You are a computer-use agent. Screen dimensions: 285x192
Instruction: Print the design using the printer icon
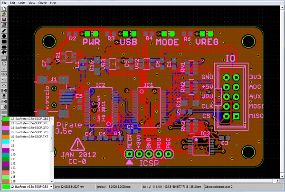(x=4, y=25)
